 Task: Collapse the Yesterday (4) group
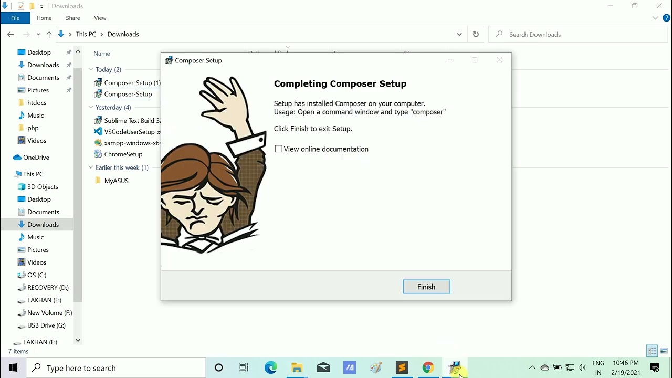pyautogui.click(x=91, y=107)
